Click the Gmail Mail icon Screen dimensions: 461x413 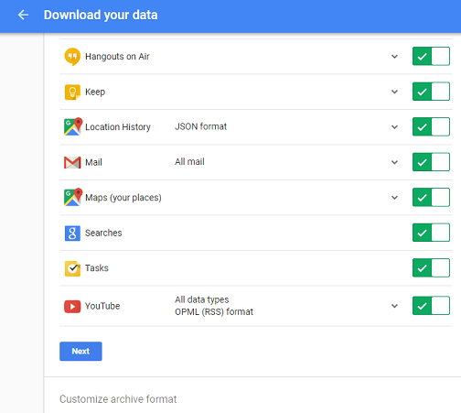coord(72,162)
